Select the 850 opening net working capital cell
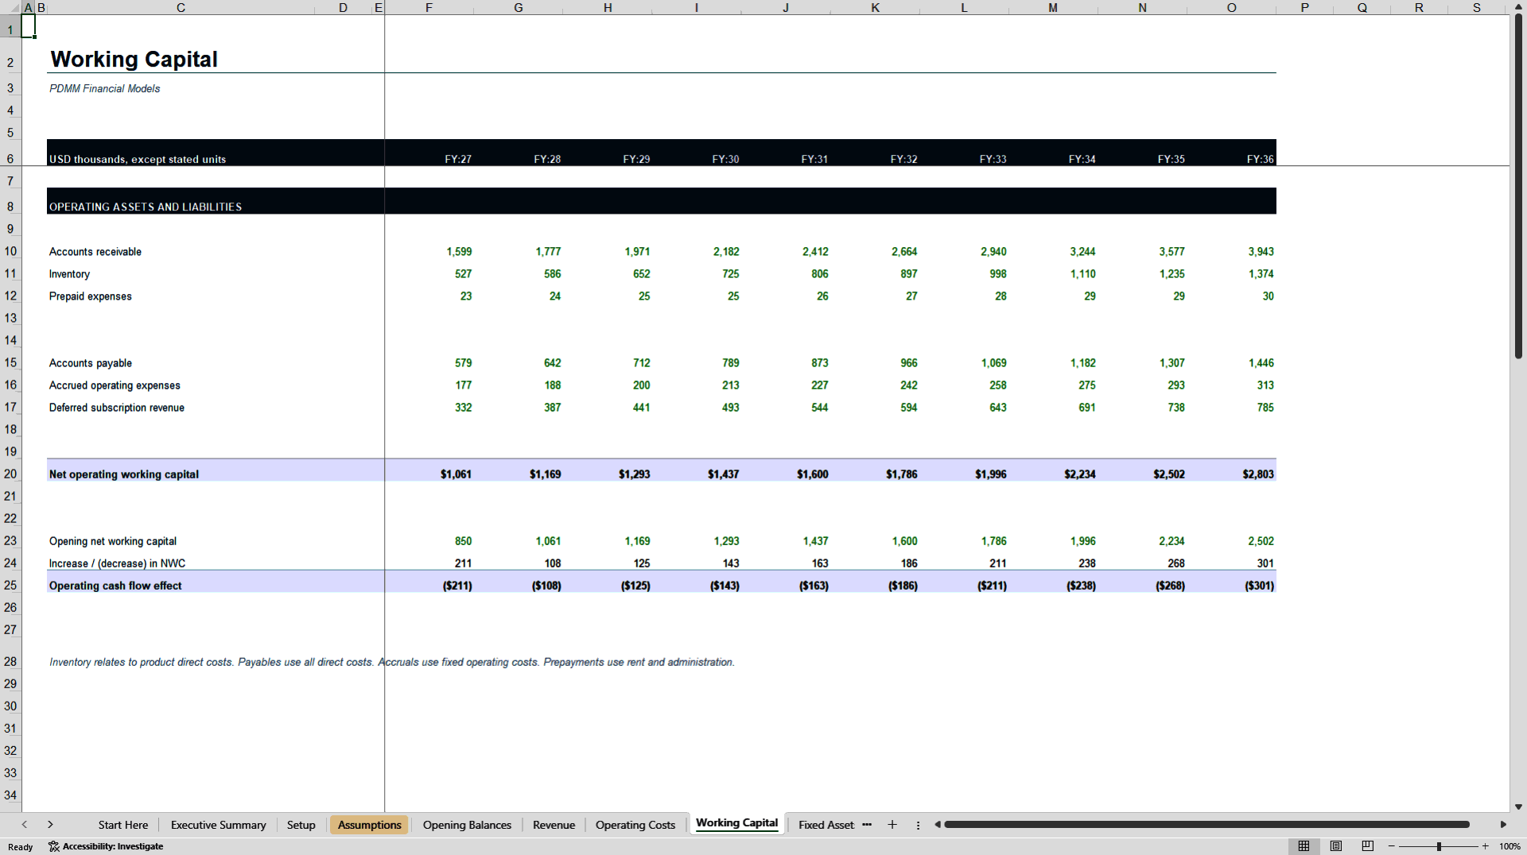Viewport: 1527px width, 855px height. click(463, 541)
